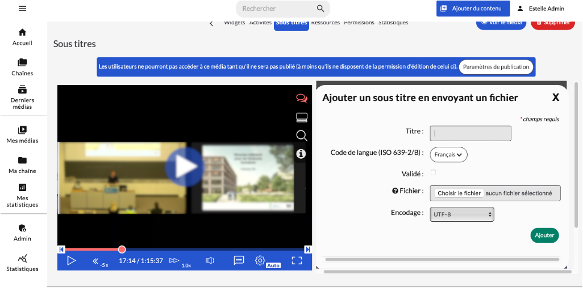Viewport: 583px width, 288px height.
Task: Open the subtitles captions button in player
Action: pos(239,260)
